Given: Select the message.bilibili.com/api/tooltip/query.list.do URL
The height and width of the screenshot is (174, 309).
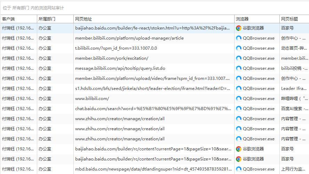Looking at the screenshot, I should click(120, 68).
